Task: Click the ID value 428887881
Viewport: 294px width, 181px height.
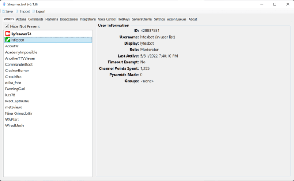Action: click(150, 31)
